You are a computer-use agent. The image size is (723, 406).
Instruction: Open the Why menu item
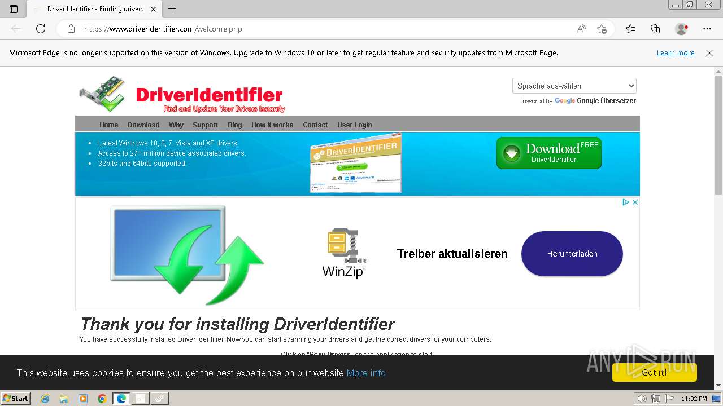coord(176,125)
